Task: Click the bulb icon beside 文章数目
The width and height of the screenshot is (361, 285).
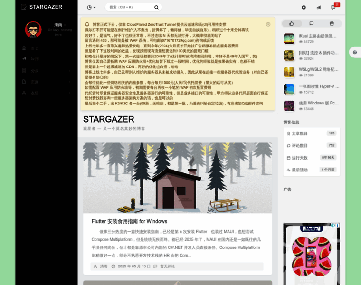Action: click(x=288, y=133)
